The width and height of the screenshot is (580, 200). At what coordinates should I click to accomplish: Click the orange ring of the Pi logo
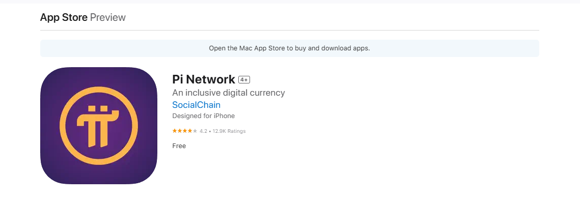pos(64,126)
